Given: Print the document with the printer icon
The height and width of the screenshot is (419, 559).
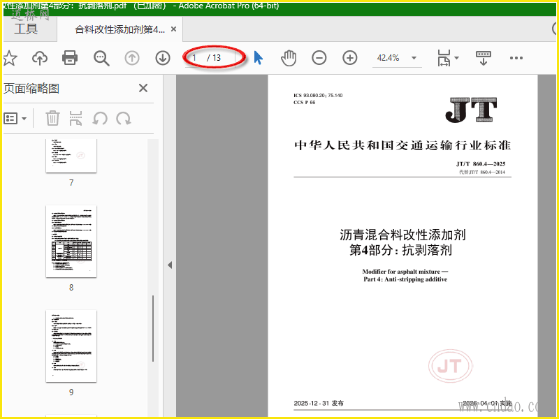Looking at the screenshot, I should (x=70, y=58).
